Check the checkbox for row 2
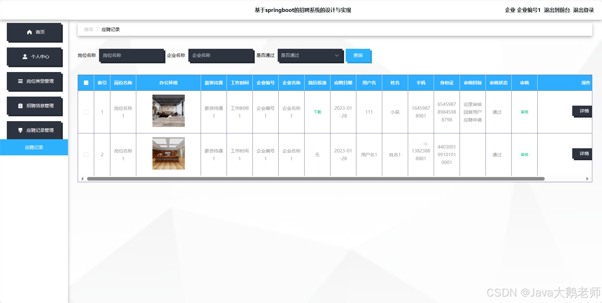Image resolution: width=602 pixels, height=303 pixels. (x=86, y=155)
